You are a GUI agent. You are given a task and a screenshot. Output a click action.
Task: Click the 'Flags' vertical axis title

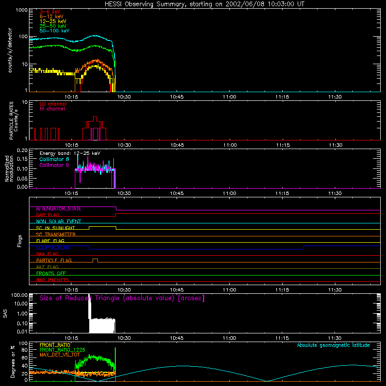pyautogui.click(x=20, y=241)
